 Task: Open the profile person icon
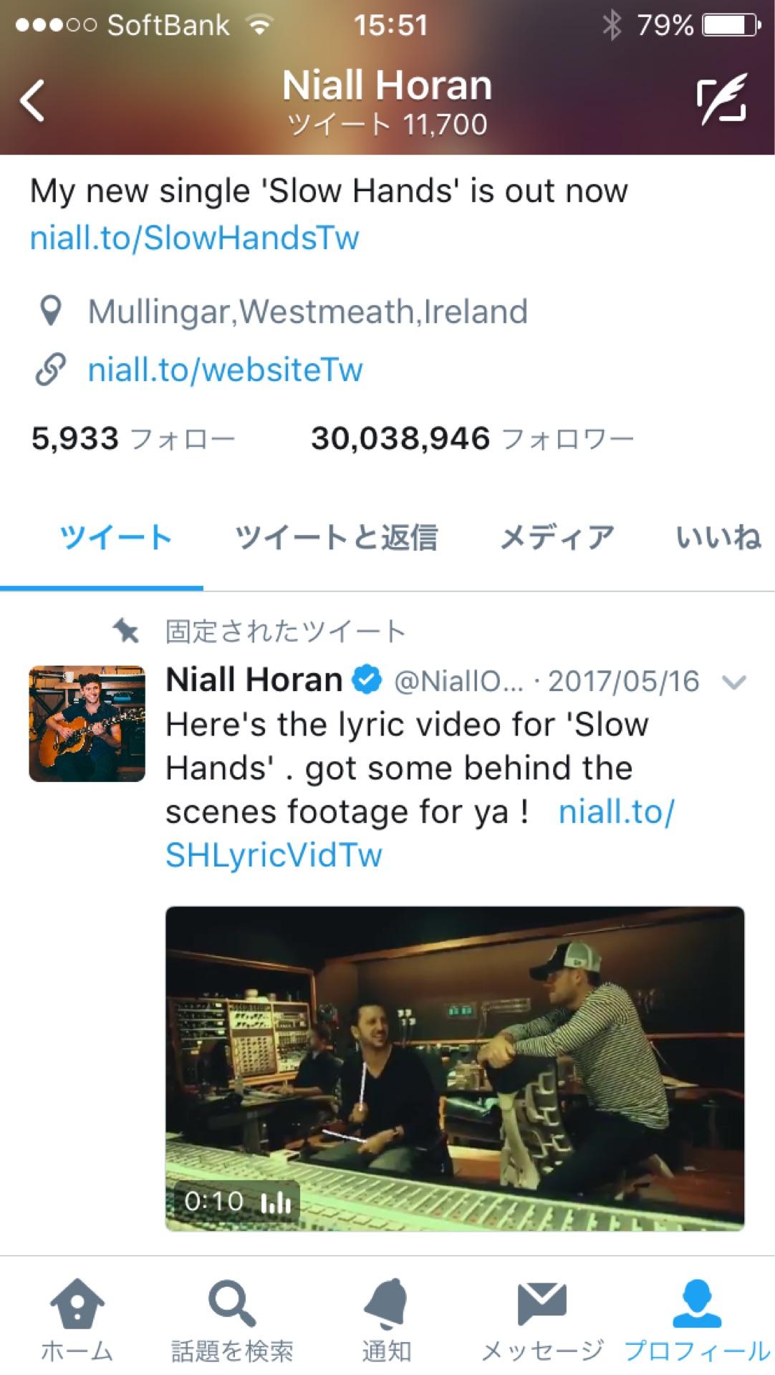click(697, 1303)
